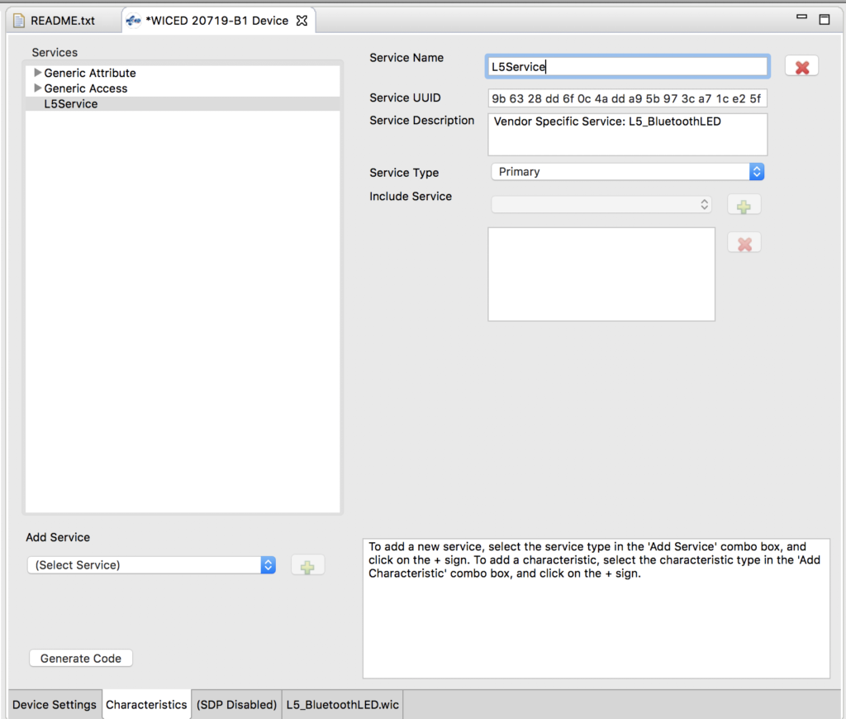Click the Service Type label
The width and height of the screenshot is (846, 719).
click(404, 173)
